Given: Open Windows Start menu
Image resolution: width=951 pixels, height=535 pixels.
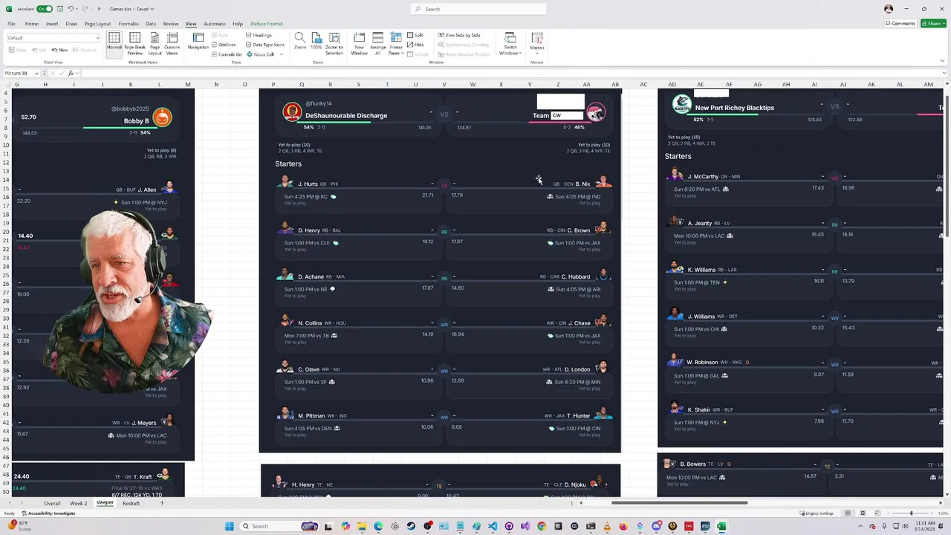Looking at the screenshot, I should pos(230,526).
